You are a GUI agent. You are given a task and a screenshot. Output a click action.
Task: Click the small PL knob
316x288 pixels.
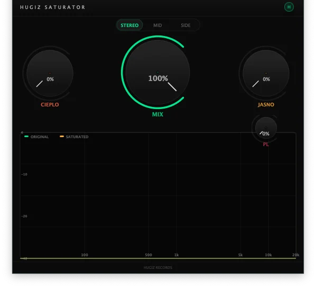coord(266,128)
